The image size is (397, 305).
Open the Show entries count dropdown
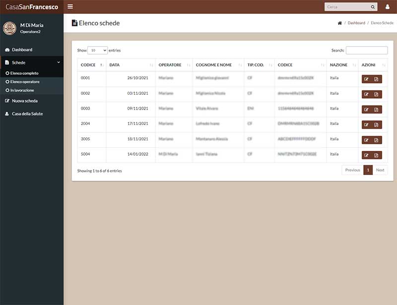tap(97, 51)
